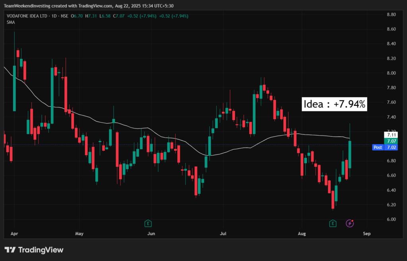This screenshot has width=407, height=261.
Task: Click the O6.70 open value in header
Action: [77, 16]
